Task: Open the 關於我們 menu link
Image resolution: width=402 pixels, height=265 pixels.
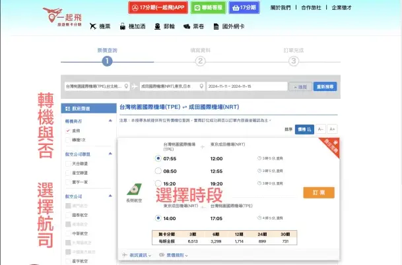Action: click(x=283, y=8)
